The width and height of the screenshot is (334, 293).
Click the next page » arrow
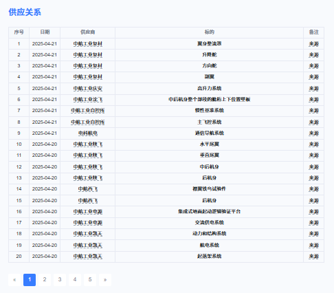(105, 280)
